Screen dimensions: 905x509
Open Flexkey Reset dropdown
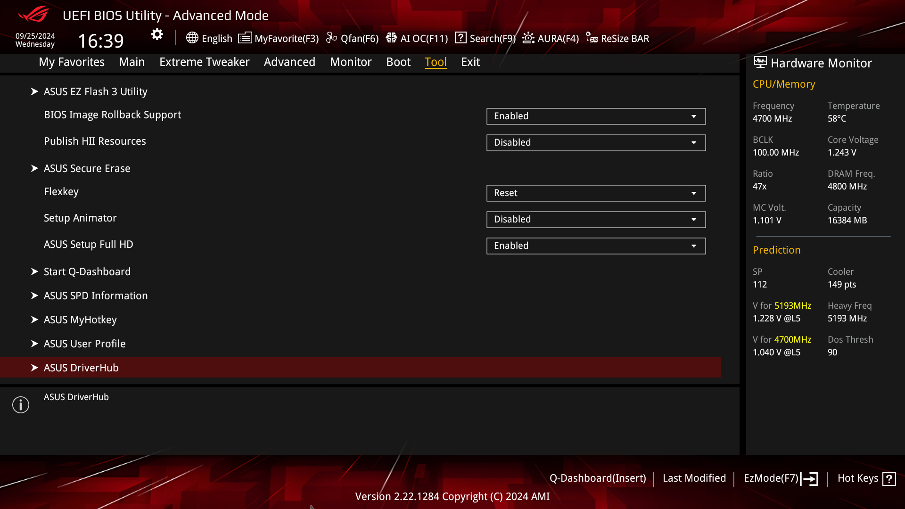click(596, 193)
